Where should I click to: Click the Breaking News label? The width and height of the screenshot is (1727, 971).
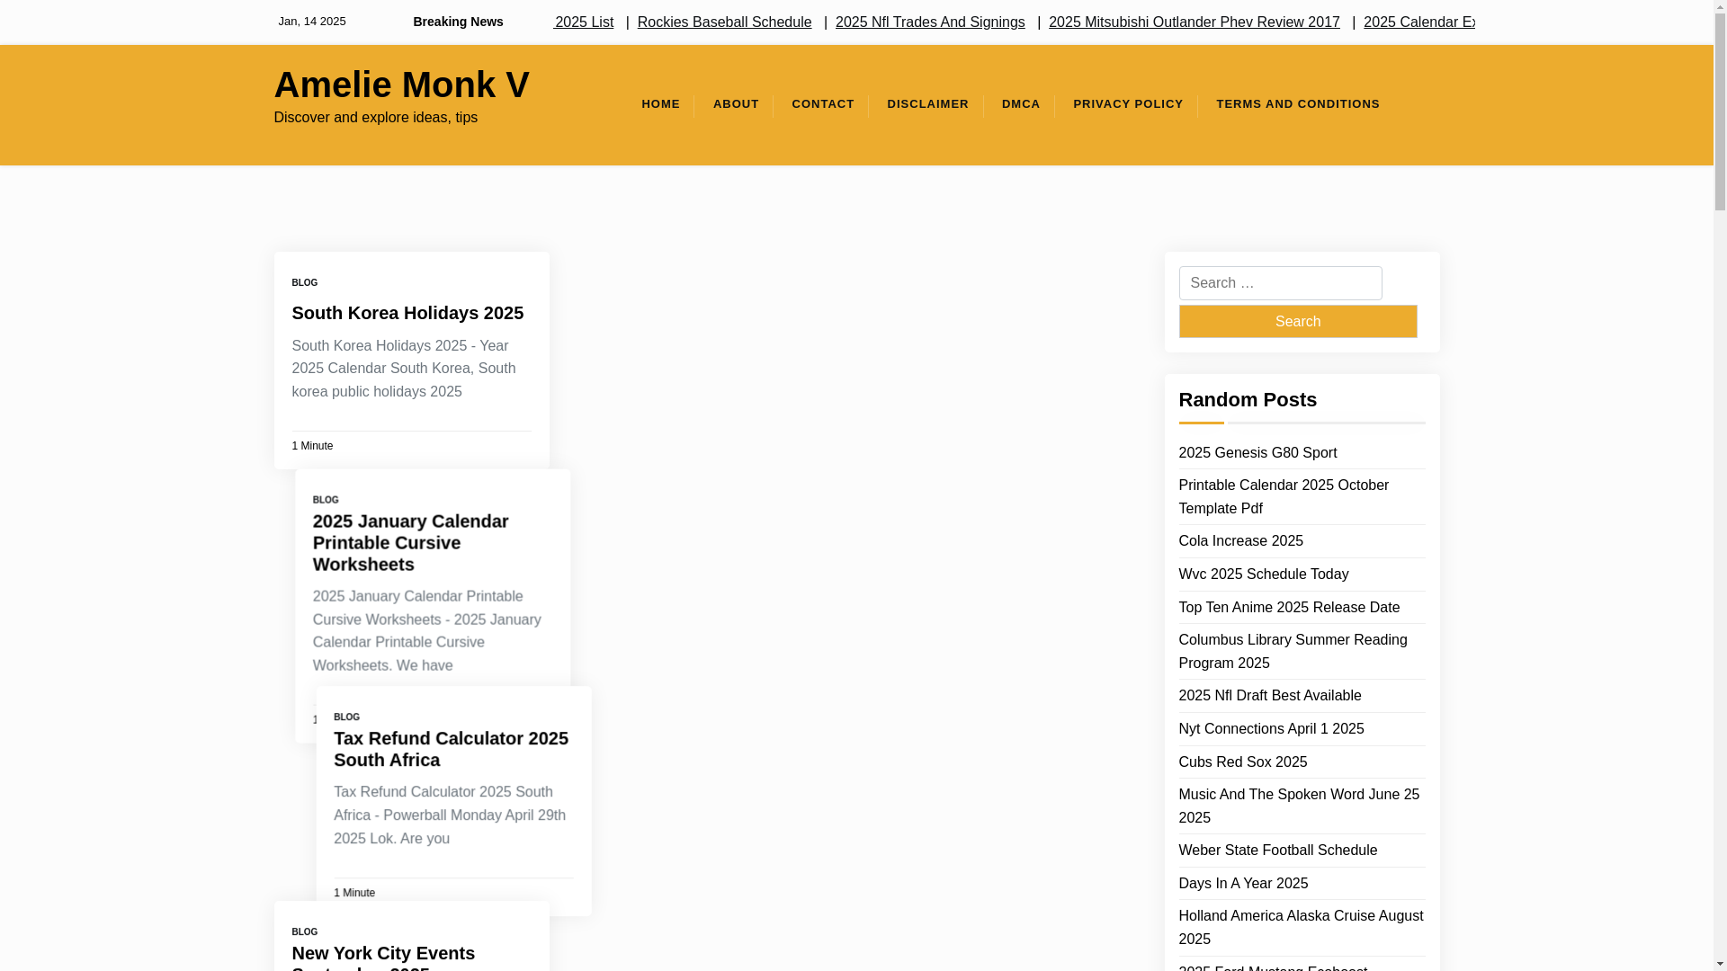458,22
